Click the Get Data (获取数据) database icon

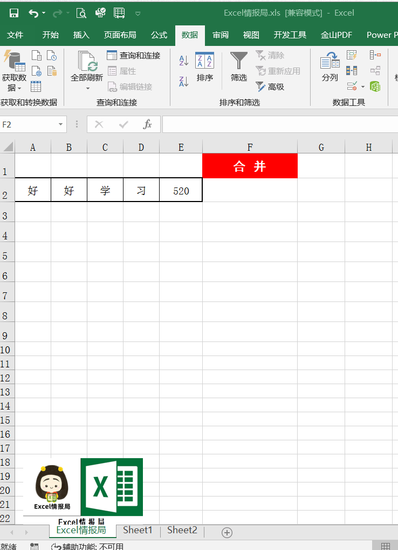tap(15, 61)
